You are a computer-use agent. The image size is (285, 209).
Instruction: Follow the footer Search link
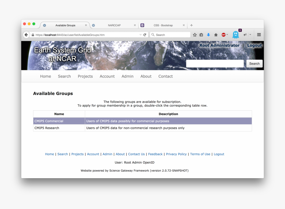(x=63, y=154)
